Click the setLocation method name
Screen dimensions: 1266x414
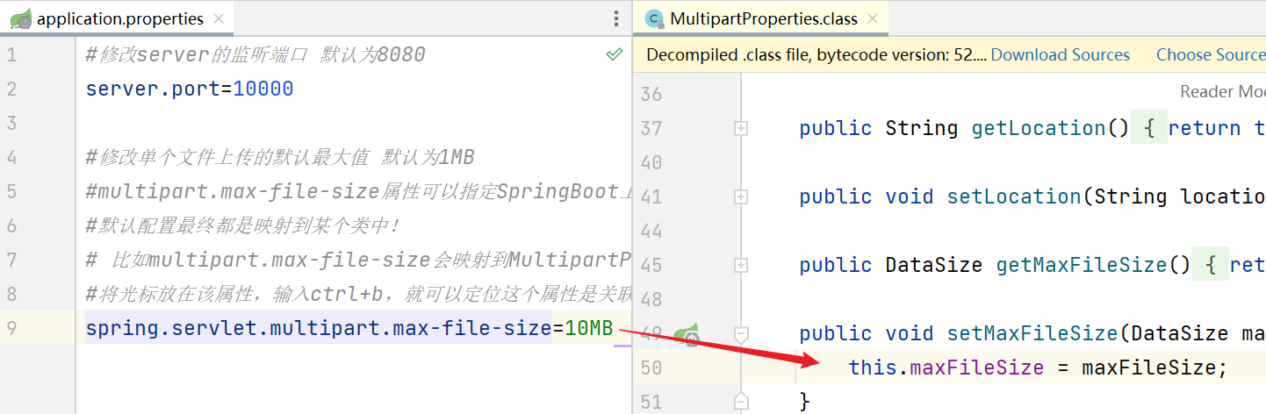click(x=1013, y=196)
